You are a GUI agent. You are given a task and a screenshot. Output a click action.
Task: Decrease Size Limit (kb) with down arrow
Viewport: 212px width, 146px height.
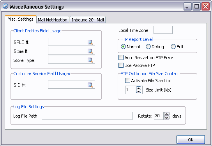(138, 91)
